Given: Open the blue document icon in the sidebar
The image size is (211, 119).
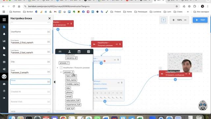Looking at the screenshot, I should pyautogui.click(x=4, y=27).
